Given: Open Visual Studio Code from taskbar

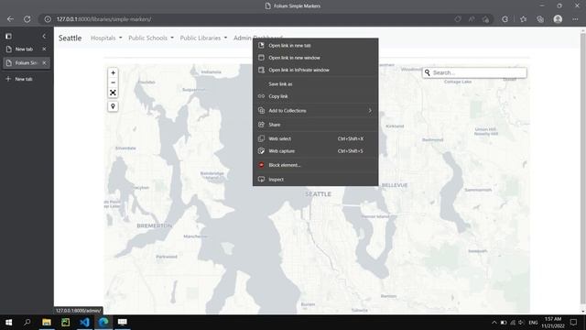Looking at the screenshot, I should click(84, 322).
